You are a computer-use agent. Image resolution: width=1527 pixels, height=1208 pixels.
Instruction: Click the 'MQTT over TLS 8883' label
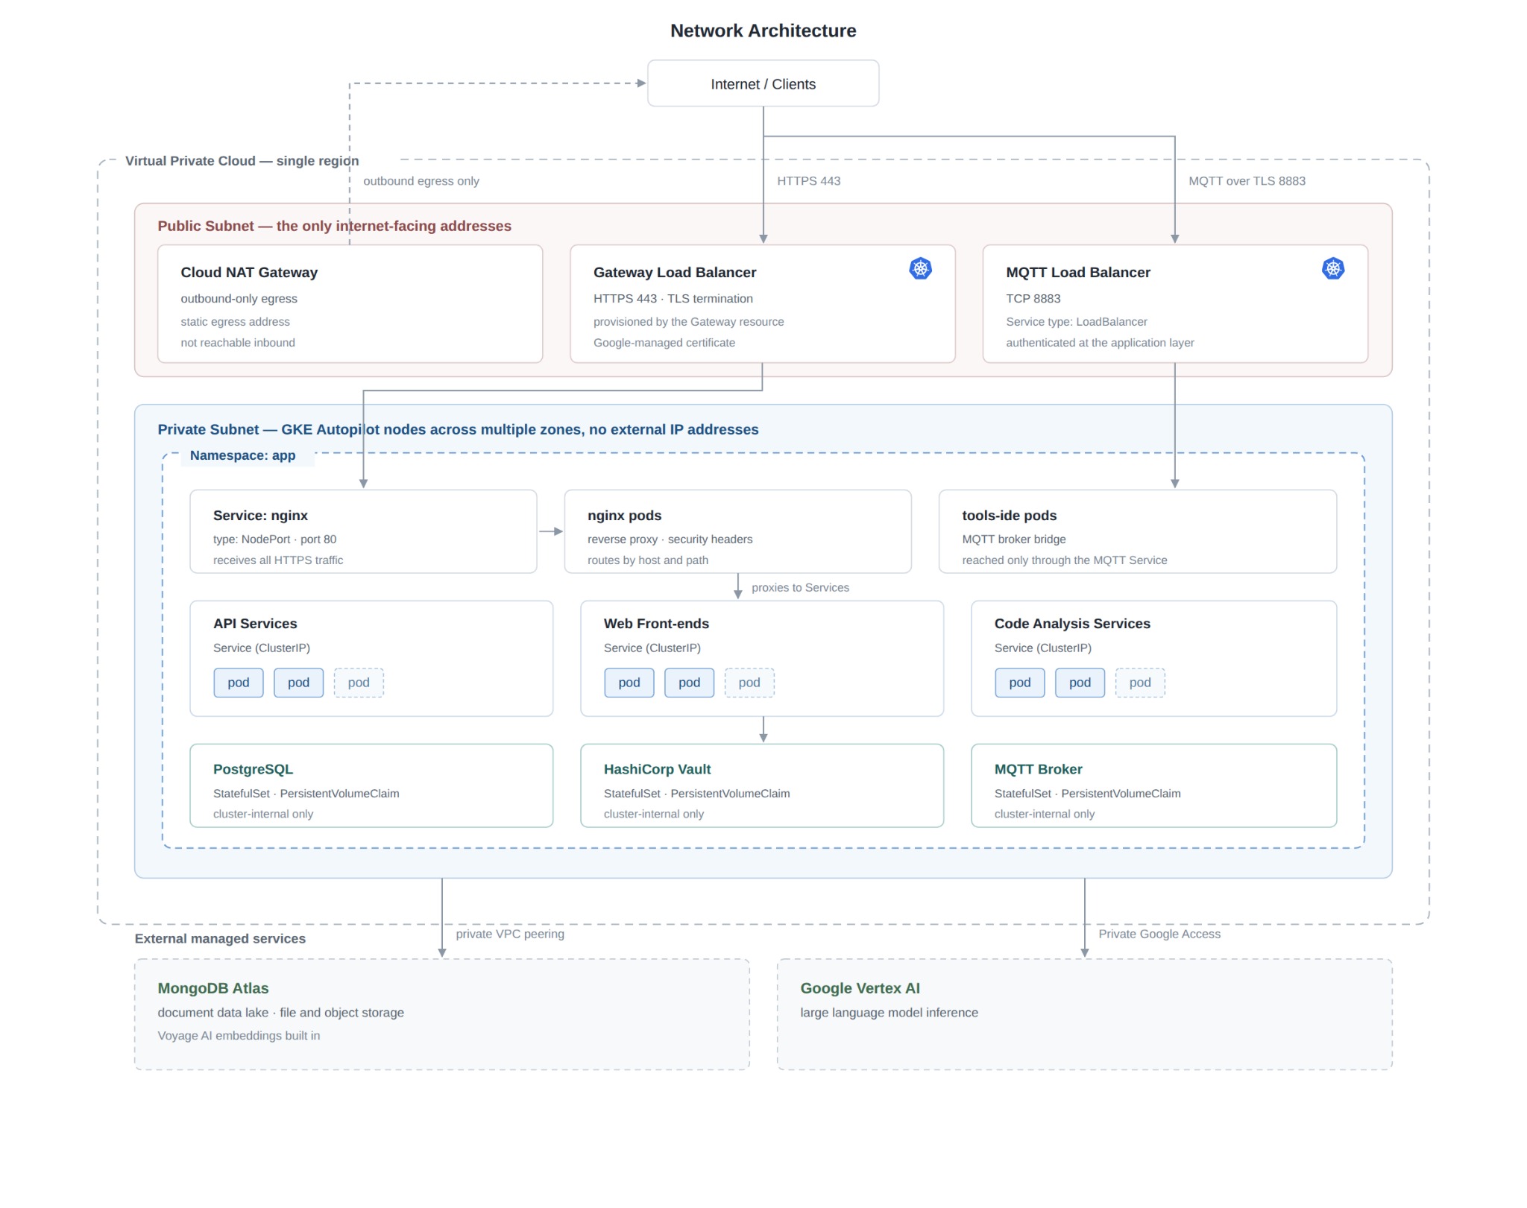point(1247,181)
